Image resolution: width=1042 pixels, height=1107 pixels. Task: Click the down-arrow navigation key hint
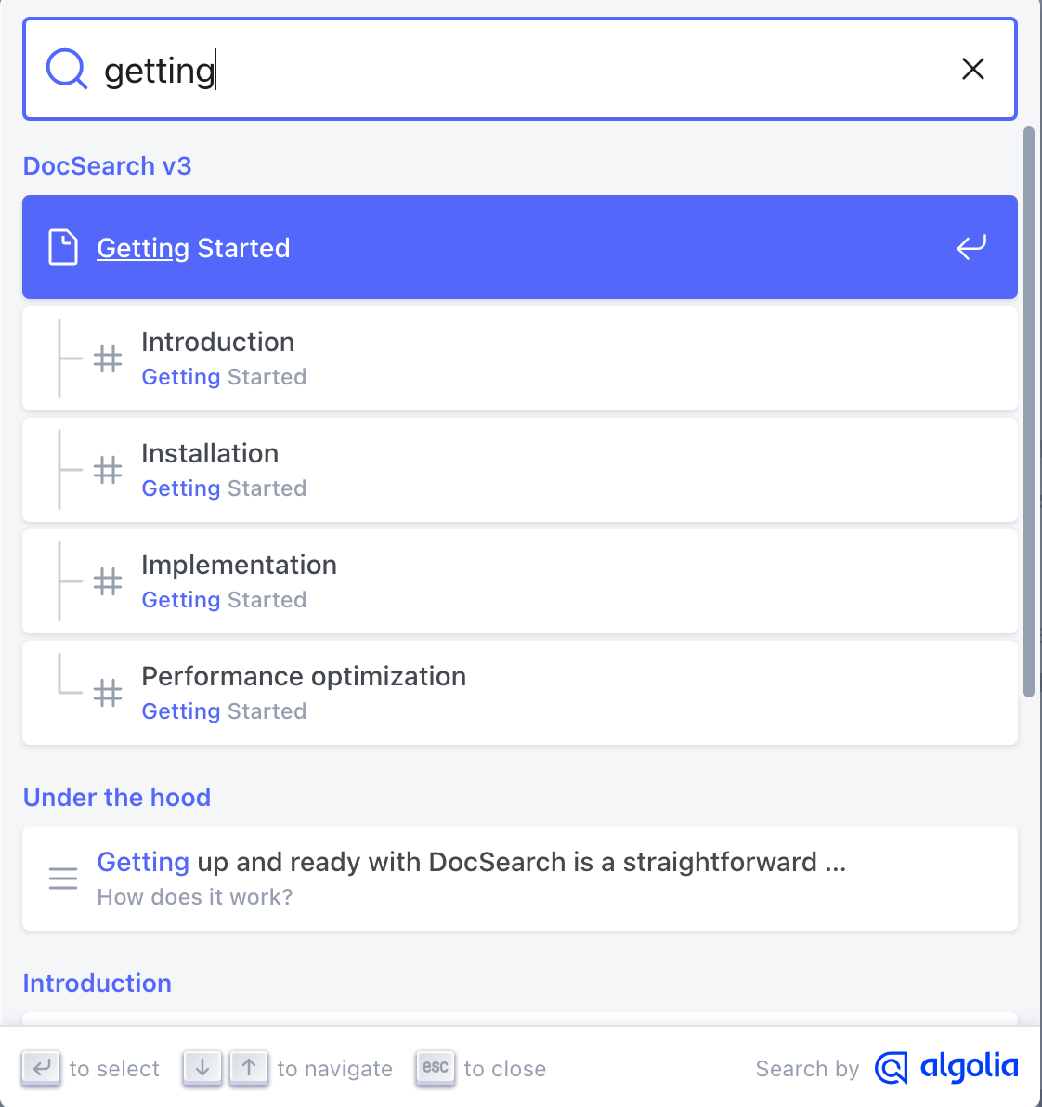point(202,1068)
